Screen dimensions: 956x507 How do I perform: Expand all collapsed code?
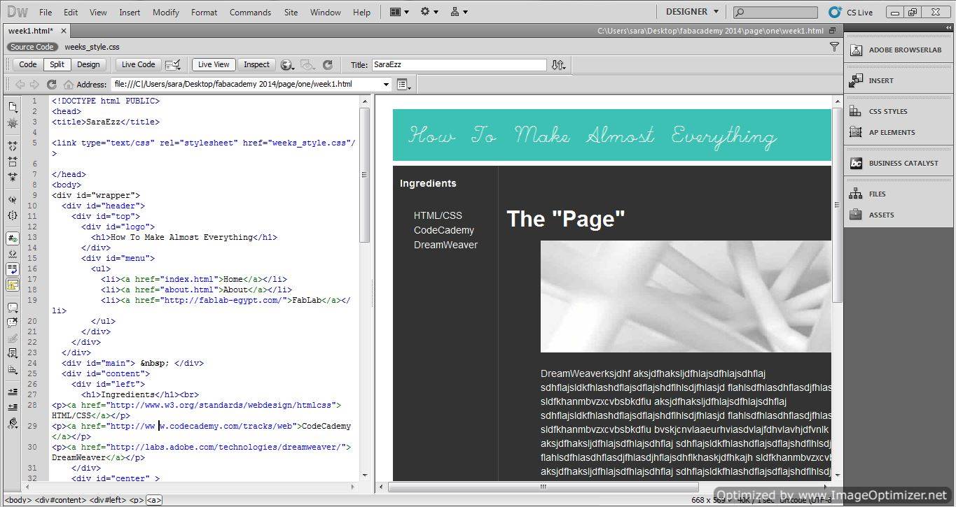point(13,178)
